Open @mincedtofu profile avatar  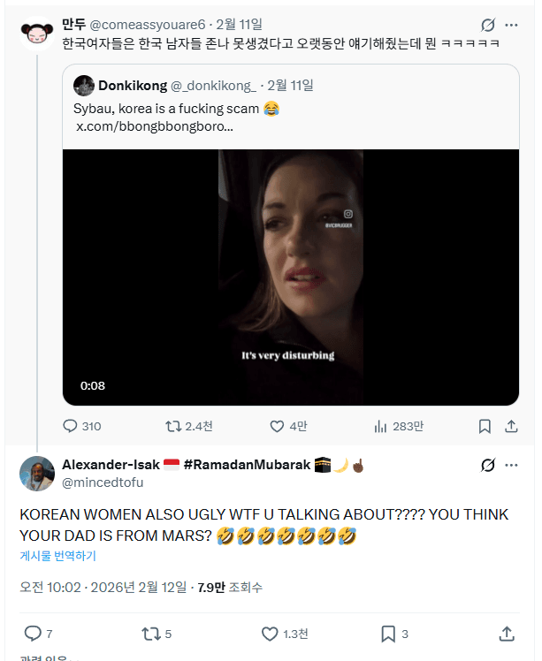37,474
